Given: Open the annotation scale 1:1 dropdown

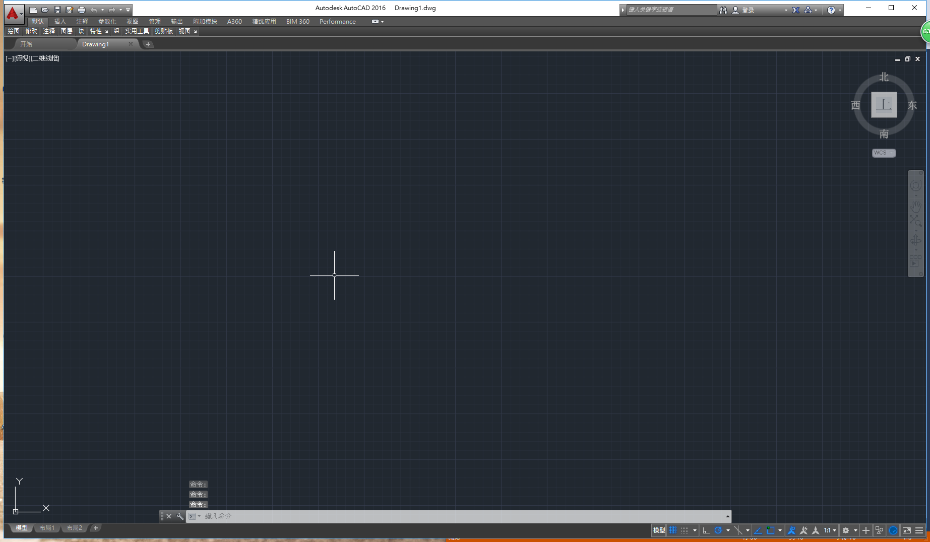Looking at the screenshot, I should (x=829, y=530).
